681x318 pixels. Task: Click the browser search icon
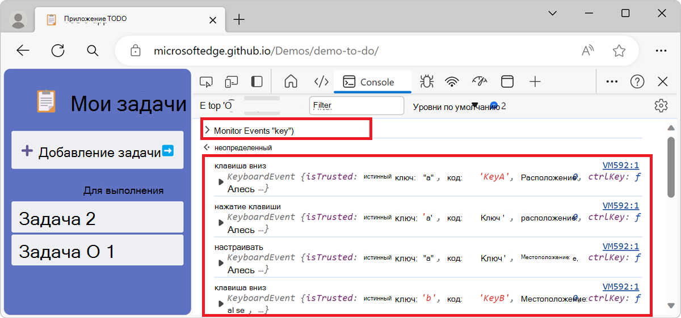(93, 50)
